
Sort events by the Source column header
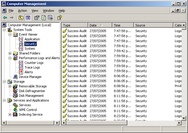click(153, 25)
